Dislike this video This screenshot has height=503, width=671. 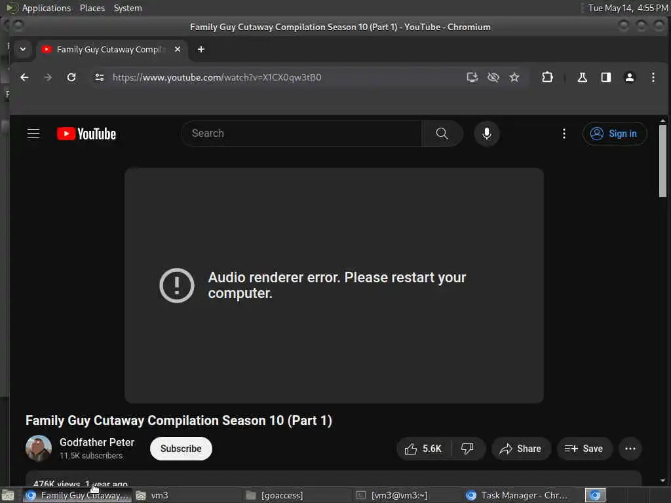[467, 448]
